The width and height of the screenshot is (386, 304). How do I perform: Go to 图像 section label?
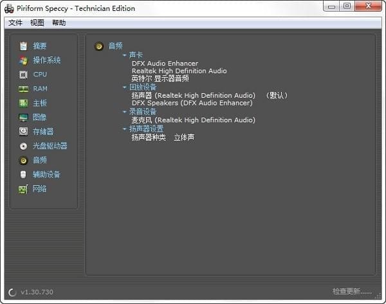(40, 118)
